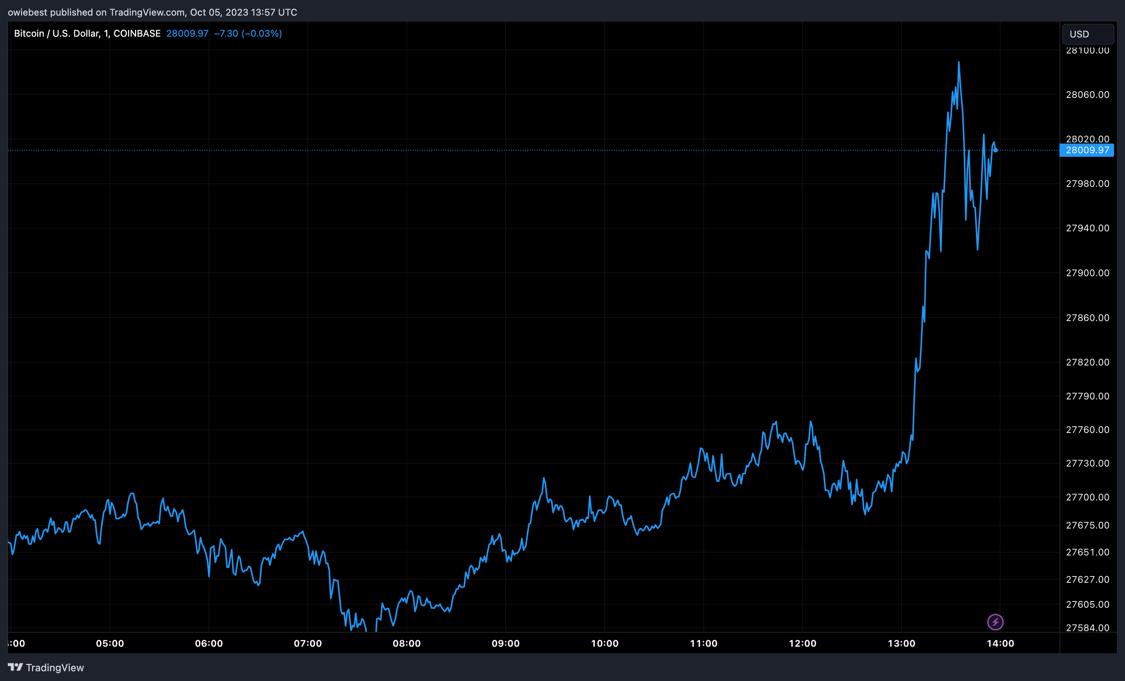Image resolution: width=1125 pixels, height=681 pixels.
Task: Click the 08:00 time axis label
Action: 407,644
